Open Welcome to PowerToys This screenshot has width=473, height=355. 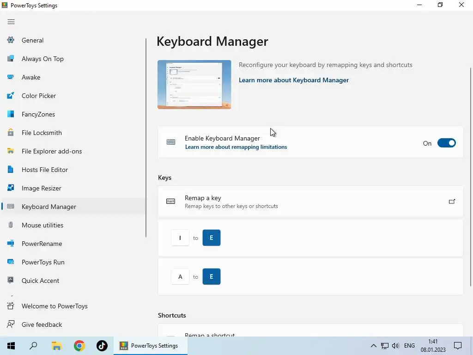[x=73, y=306]
